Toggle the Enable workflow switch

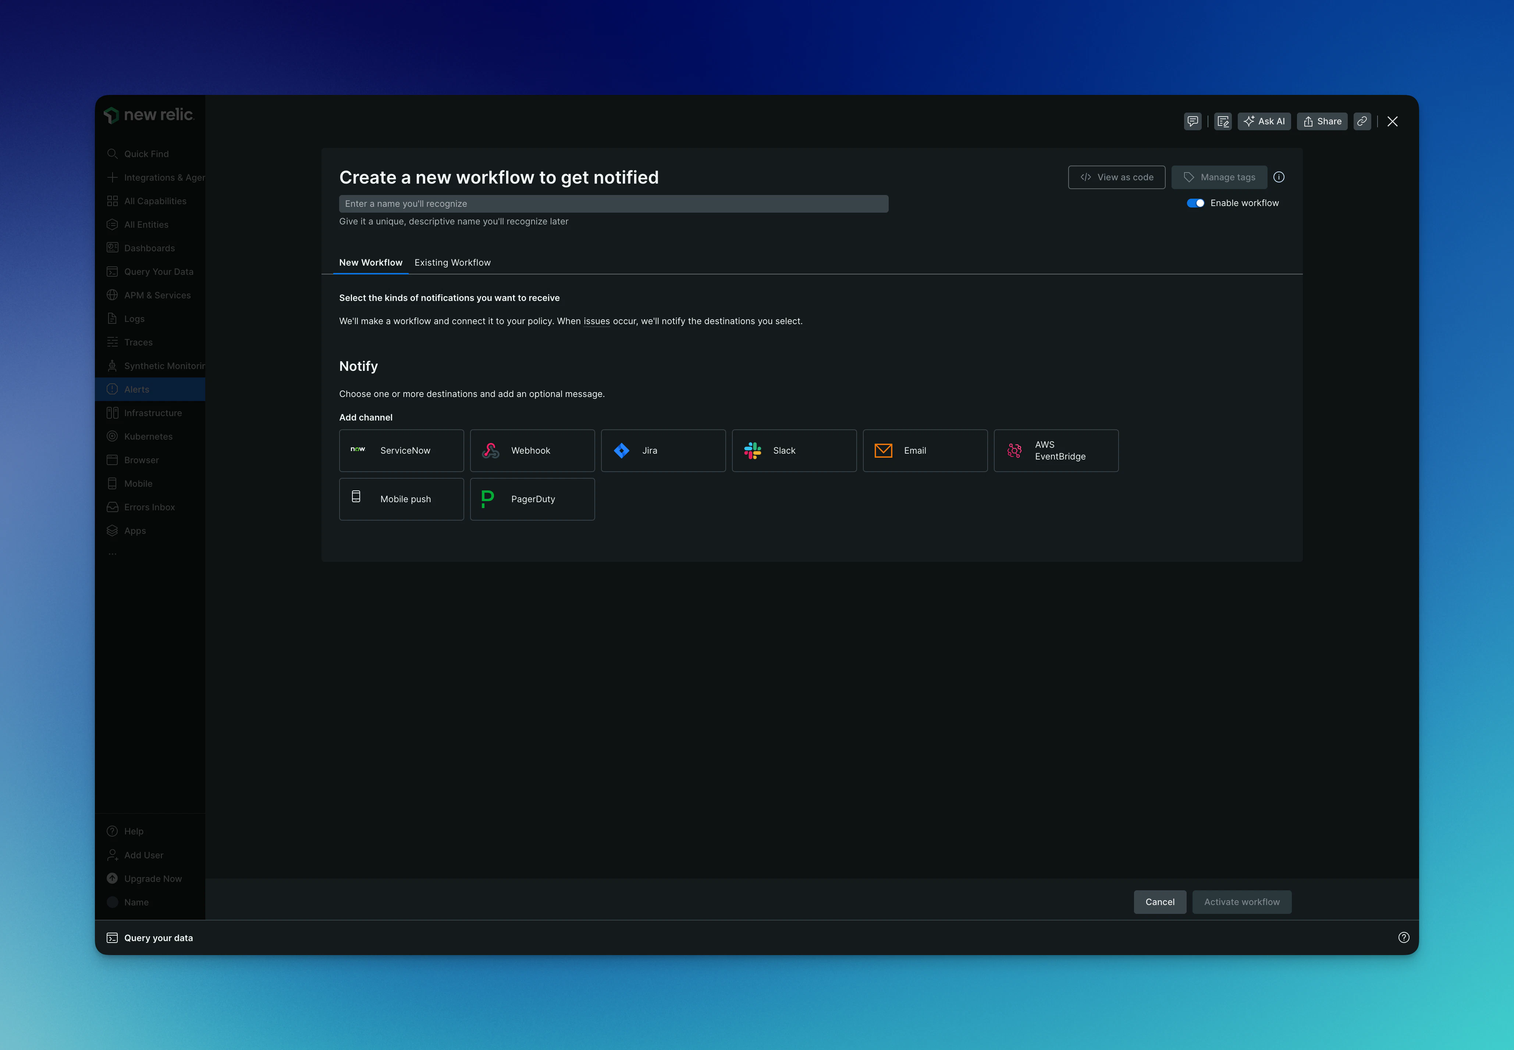[x=1195, y=203]
